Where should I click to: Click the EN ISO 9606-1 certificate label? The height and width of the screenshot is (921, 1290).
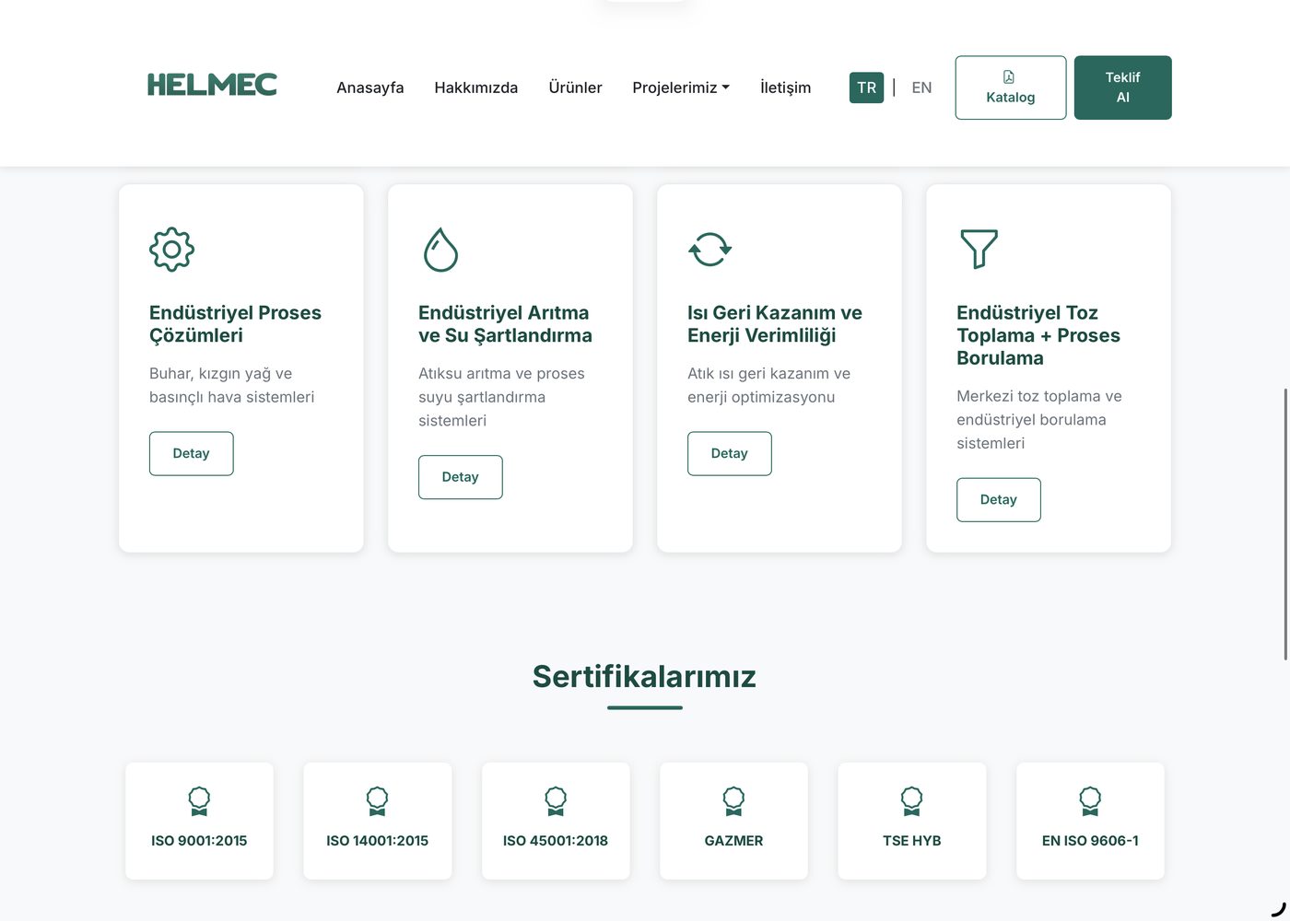click(x=1090, y=841)
